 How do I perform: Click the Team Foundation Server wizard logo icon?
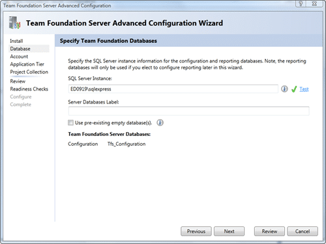(x=14, y=23)
